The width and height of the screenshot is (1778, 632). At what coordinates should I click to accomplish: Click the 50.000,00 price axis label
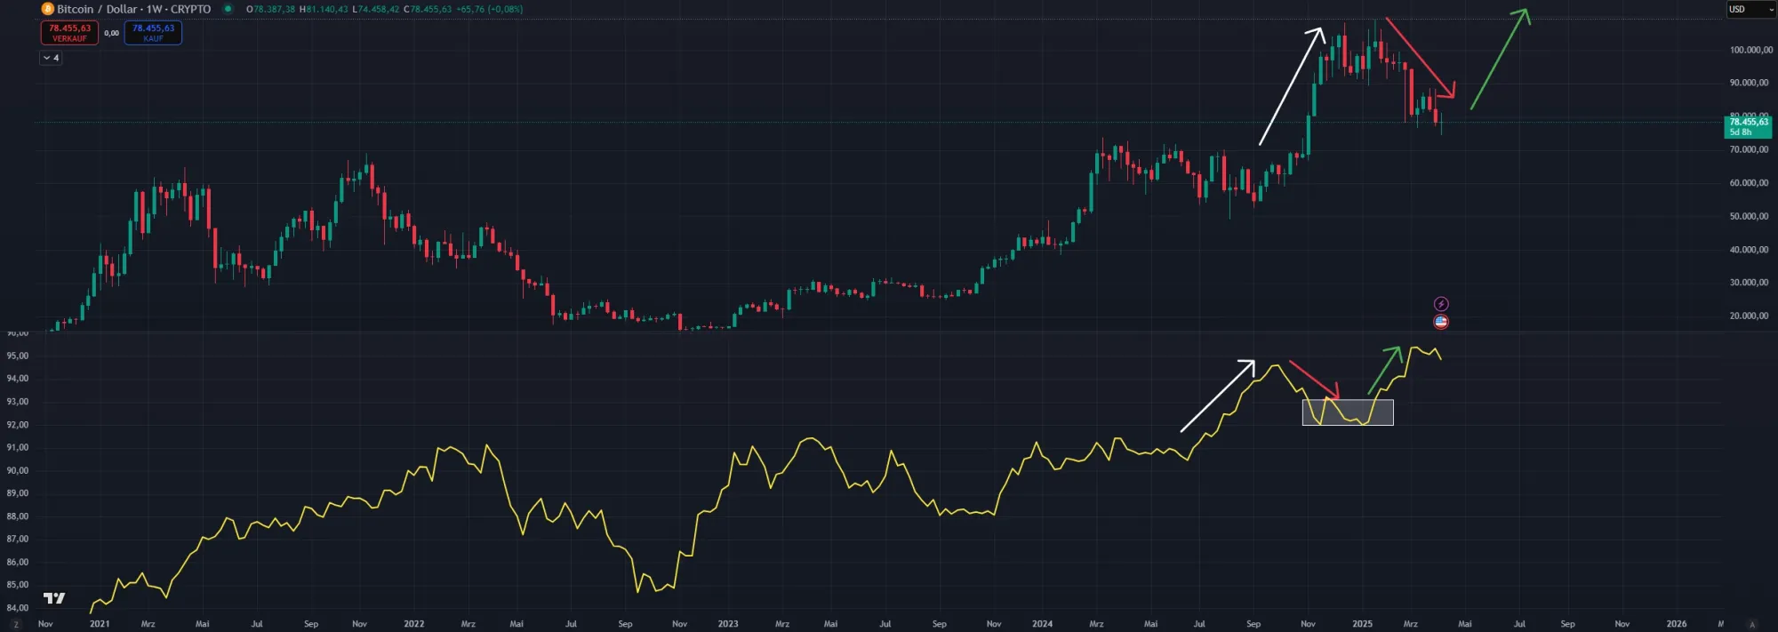(x=1749, y=216)
